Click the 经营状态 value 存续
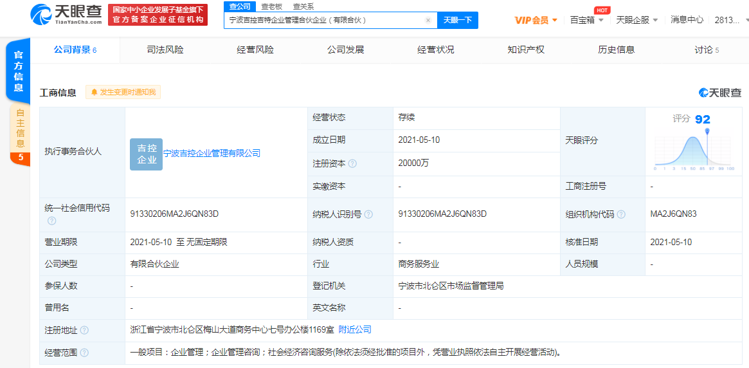This screenshot has width=749, height=368. click(406, 118)
